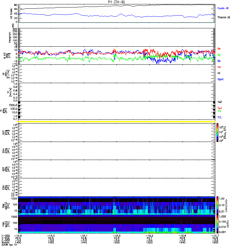Click the red "Te⊥" temperature legend label
Viewport: 233px width, 249px height.
coord(220,108)
